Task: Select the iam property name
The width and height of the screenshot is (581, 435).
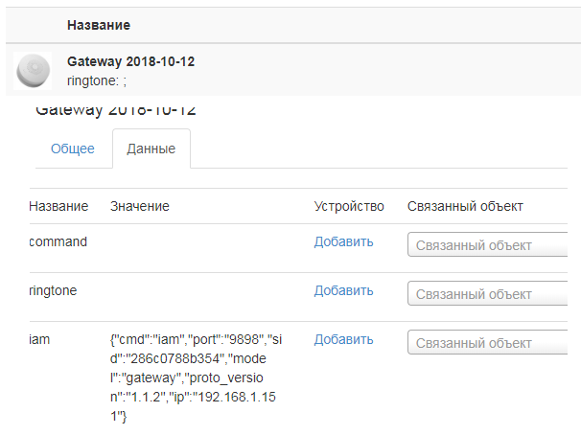Action: [x=38, y=339]
